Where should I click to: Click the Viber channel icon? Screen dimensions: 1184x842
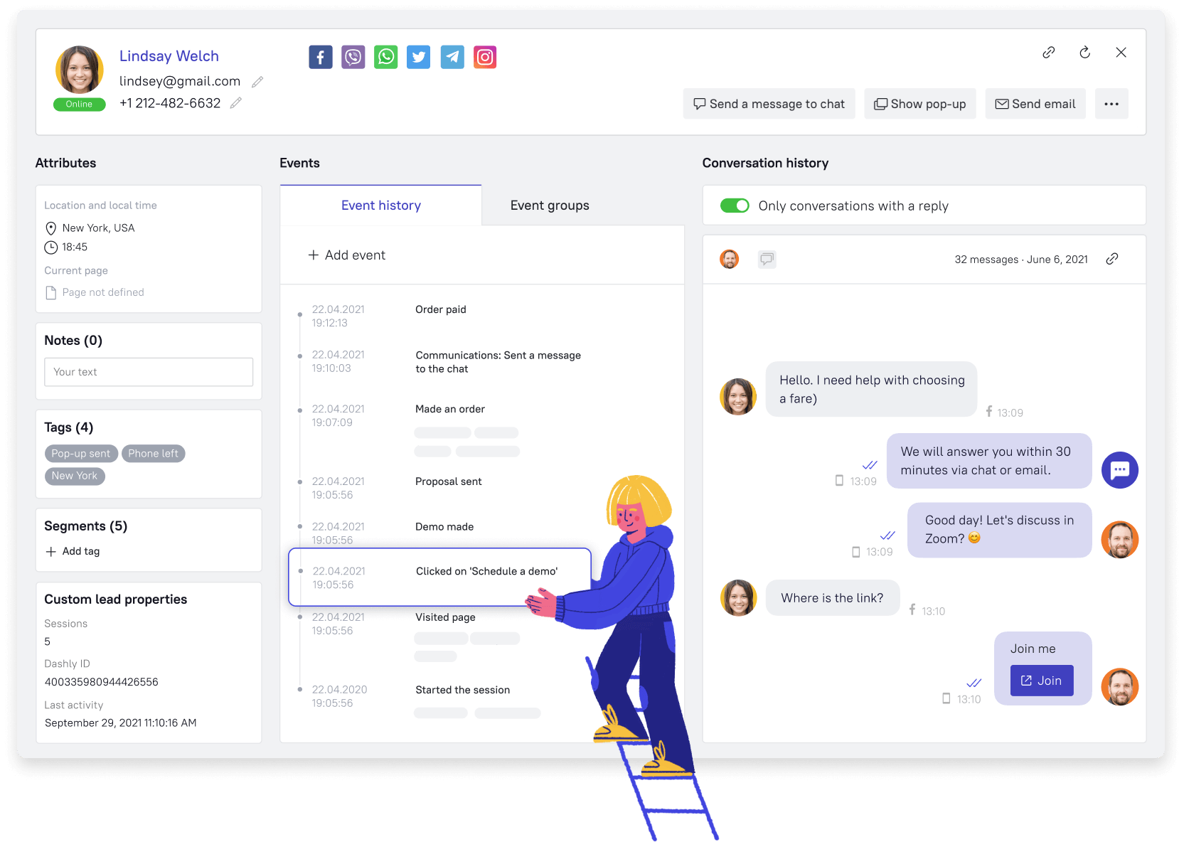pos(353,57)
